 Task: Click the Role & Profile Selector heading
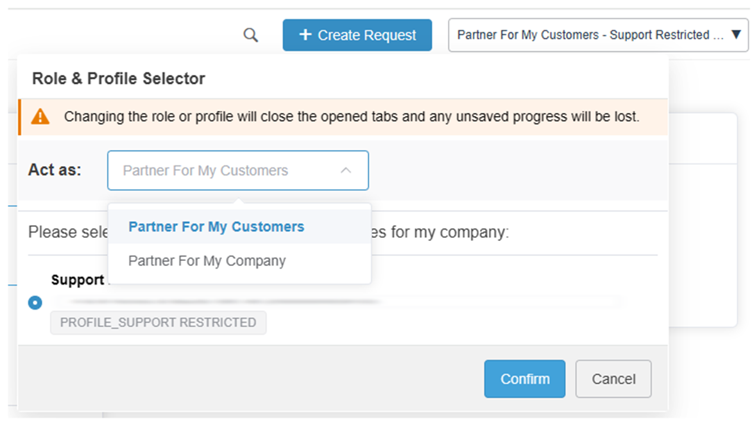119,79
